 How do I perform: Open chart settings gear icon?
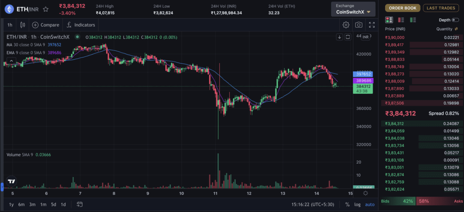click(x=346, y=25)
